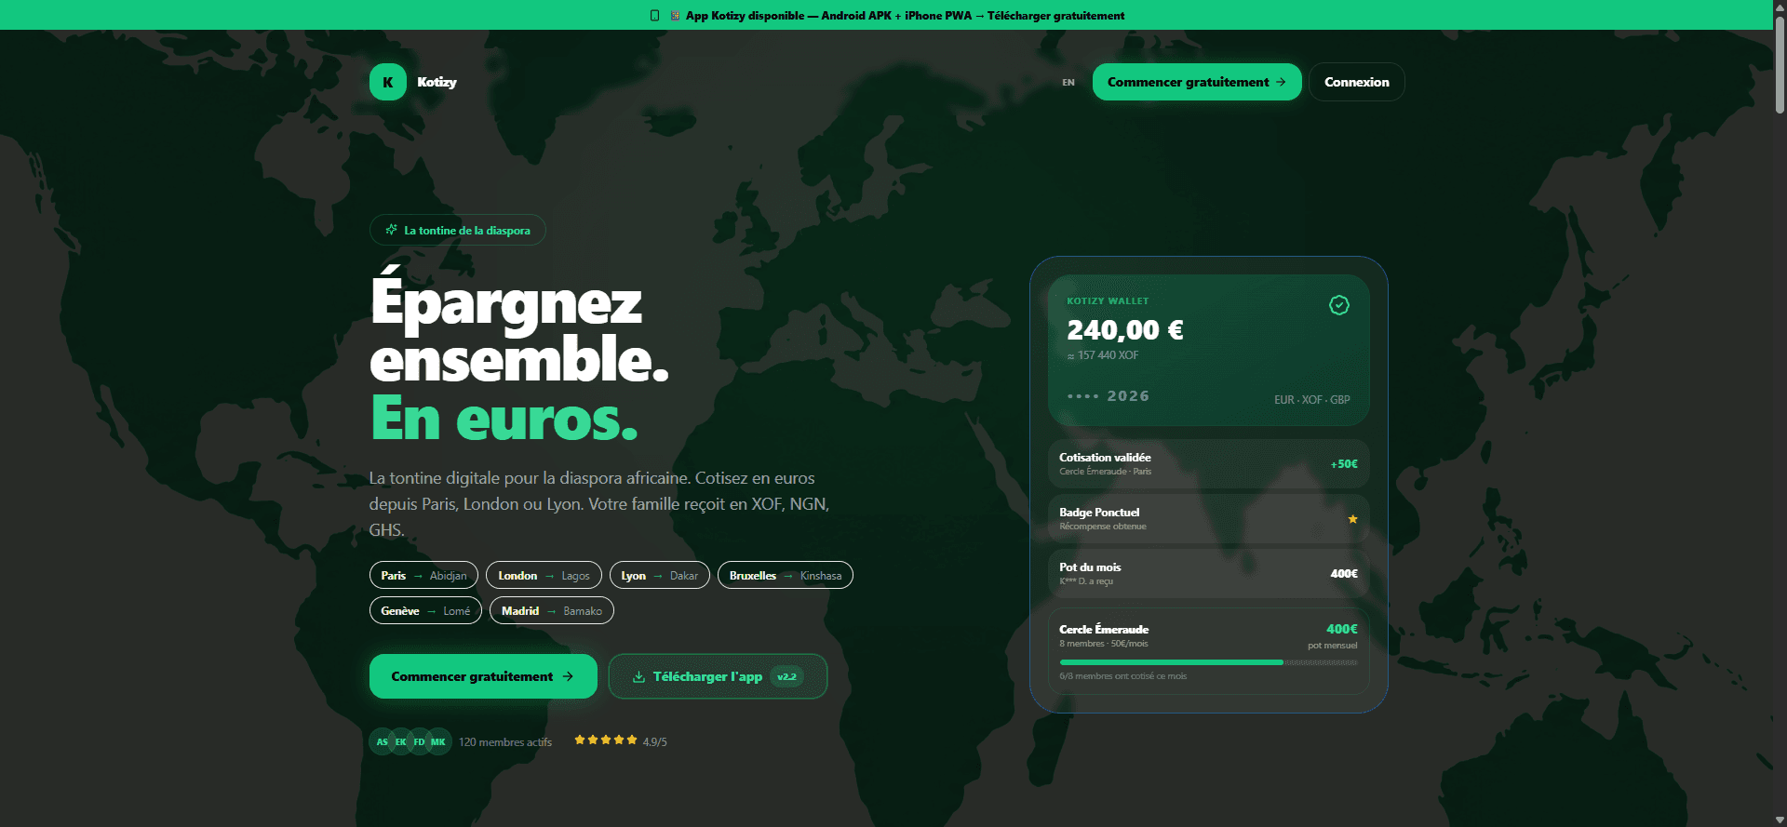Click the download icon on Télécharger l'app
This screenshot has width=1787, height=827.
pos(638,677)
